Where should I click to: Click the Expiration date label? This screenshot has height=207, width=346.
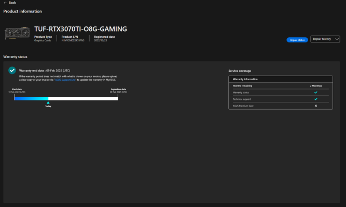tap(118, 89)
